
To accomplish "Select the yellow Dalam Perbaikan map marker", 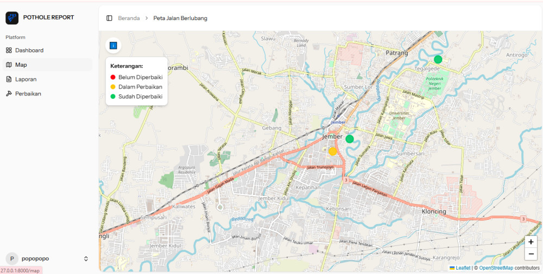I will click(x=333, y=151).
